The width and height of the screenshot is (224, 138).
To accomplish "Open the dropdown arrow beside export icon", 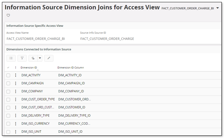I will [40, 58].
